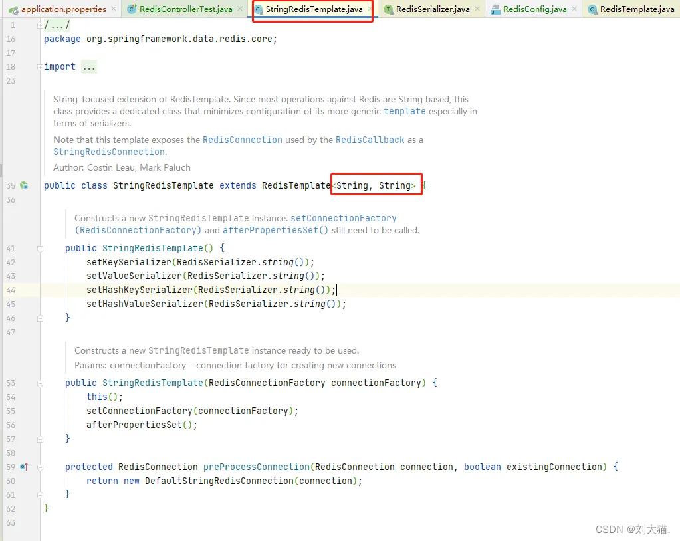Click 'Author: Costin Leau, Mark Paluch' text
This screenshot has width=680, height=541.
tap(122, 167)
